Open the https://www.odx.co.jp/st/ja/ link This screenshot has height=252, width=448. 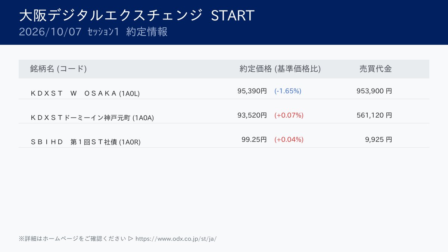point(176,239)
